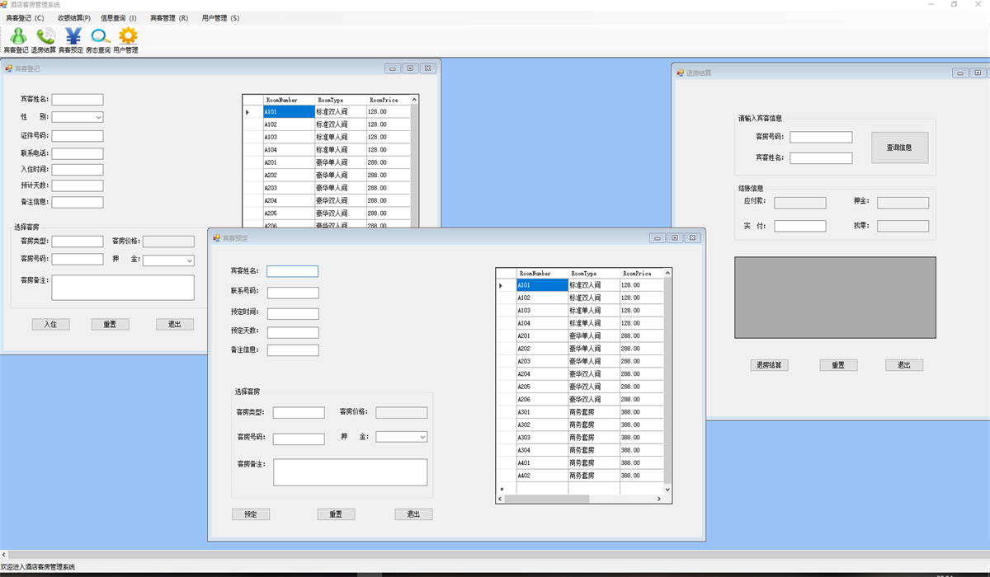The image size is (990, 577).
Task: Click RoomType column header in 宾客预定 grid
Action: pos(594,274)
